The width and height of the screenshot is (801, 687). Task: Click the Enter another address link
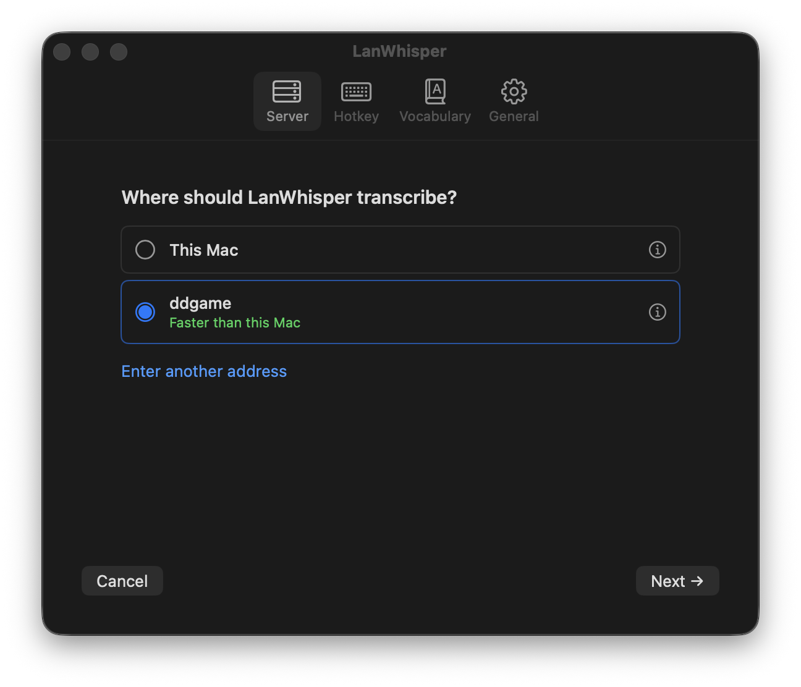pyautogui.click(x=204, y=371)
